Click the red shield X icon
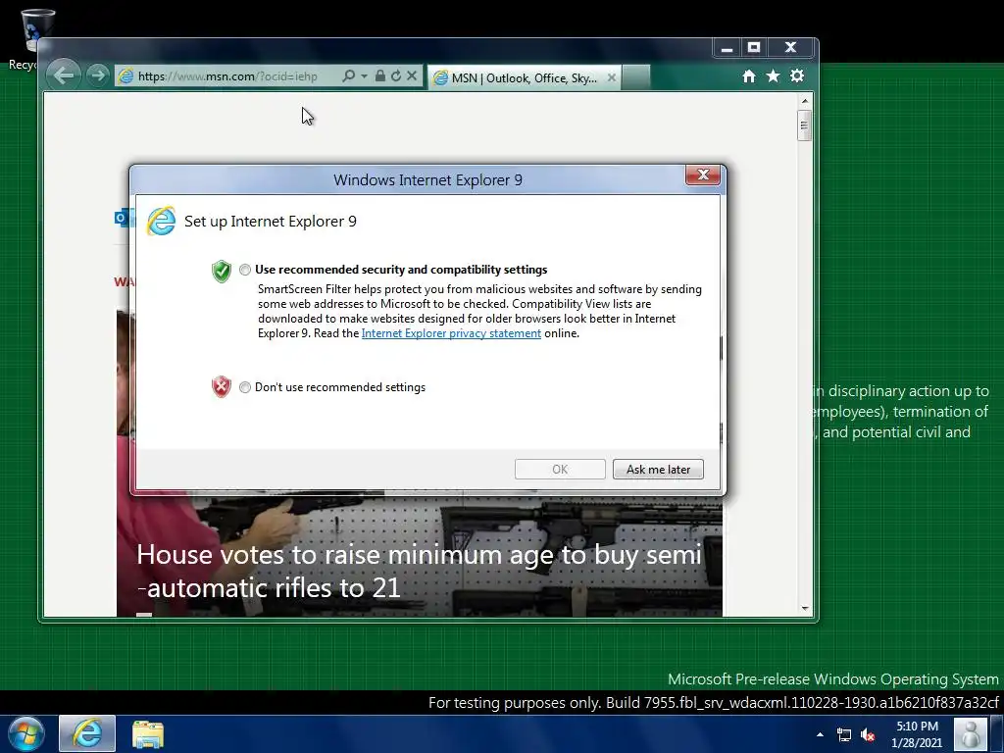The width and height of the screenshot is (1004, 753). (221, 386)
